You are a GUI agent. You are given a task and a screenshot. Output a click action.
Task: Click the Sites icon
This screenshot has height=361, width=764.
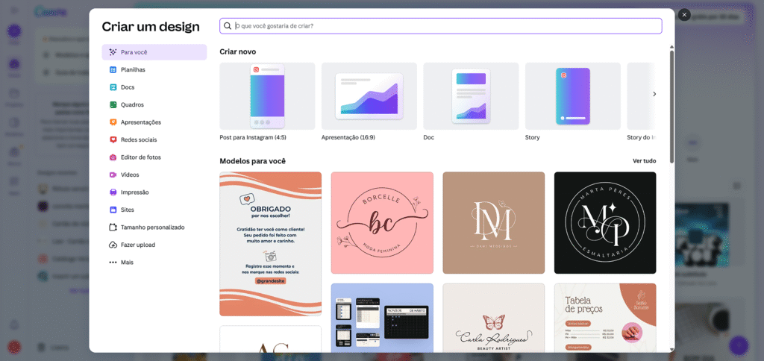[x=113, y=210]
